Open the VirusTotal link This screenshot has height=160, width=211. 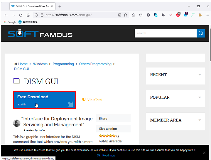coord(95,100)
